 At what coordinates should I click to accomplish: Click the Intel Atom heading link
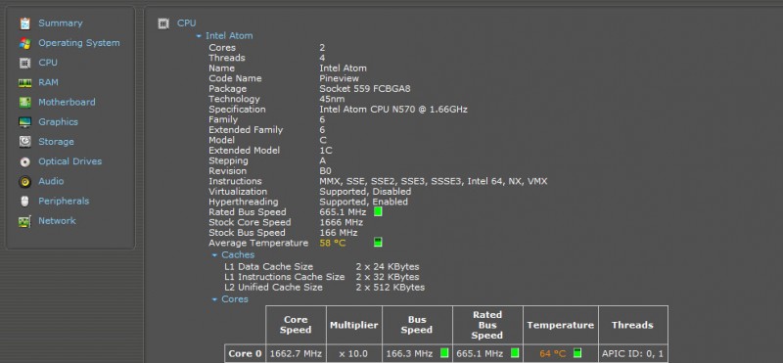(229, 35)
